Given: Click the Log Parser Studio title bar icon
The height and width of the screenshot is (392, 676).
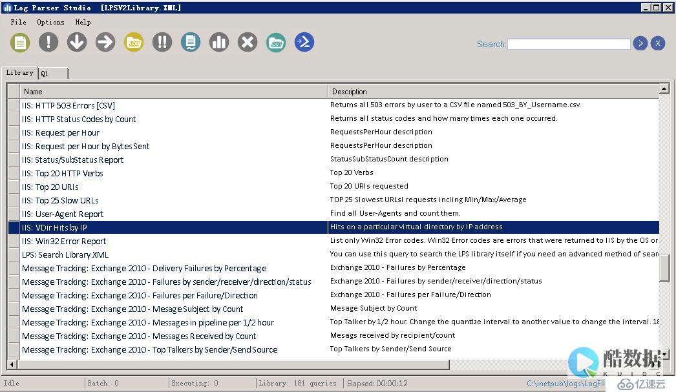Looking at the screenshot, I should (x=7, y=7).
